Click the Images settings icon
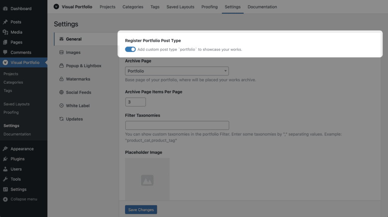This screenshot has height=217, width=388. click(x=61, y=52)
